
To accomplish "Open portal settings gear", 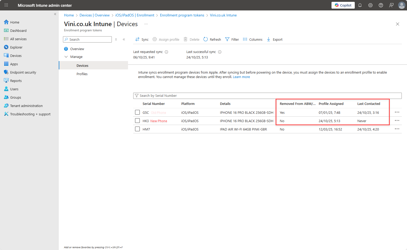I will coord(370,5).
